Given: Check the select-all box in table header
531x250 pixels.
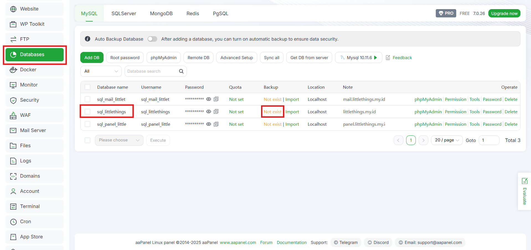Looking at the screenshot, I should click(87, 87).
